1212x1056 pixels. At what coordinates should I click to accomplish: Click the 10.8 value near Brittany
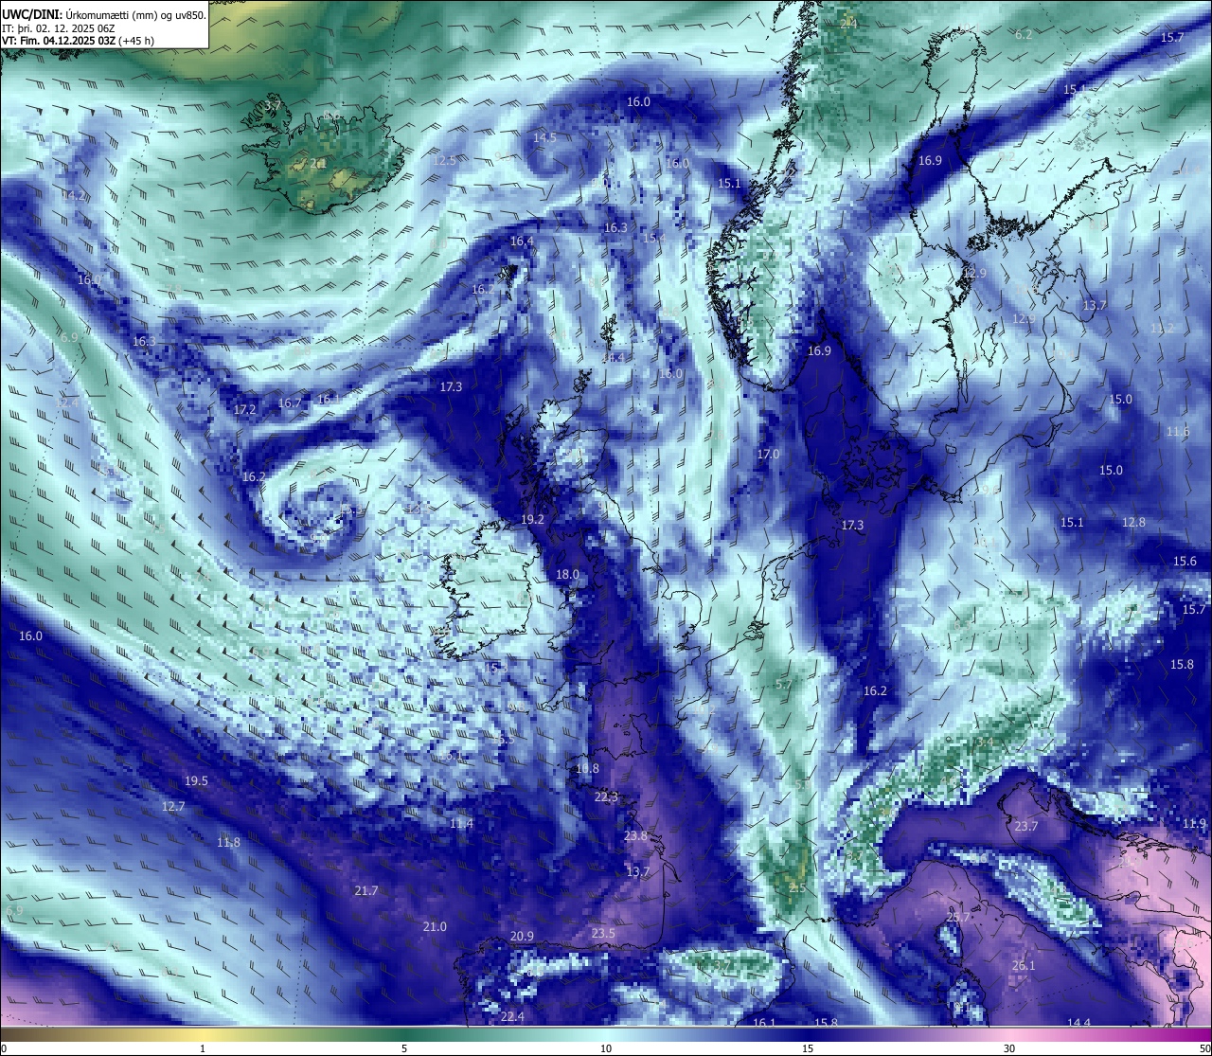(x=588, y=769)
